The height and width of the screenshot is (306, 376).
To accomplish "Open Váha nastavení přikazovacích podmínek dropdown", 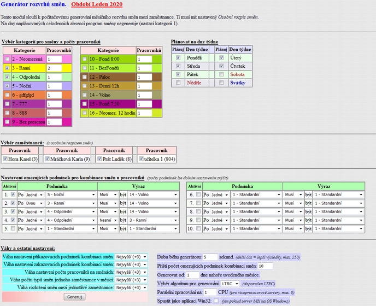I will pyautogui.click(x=131, y=257).
